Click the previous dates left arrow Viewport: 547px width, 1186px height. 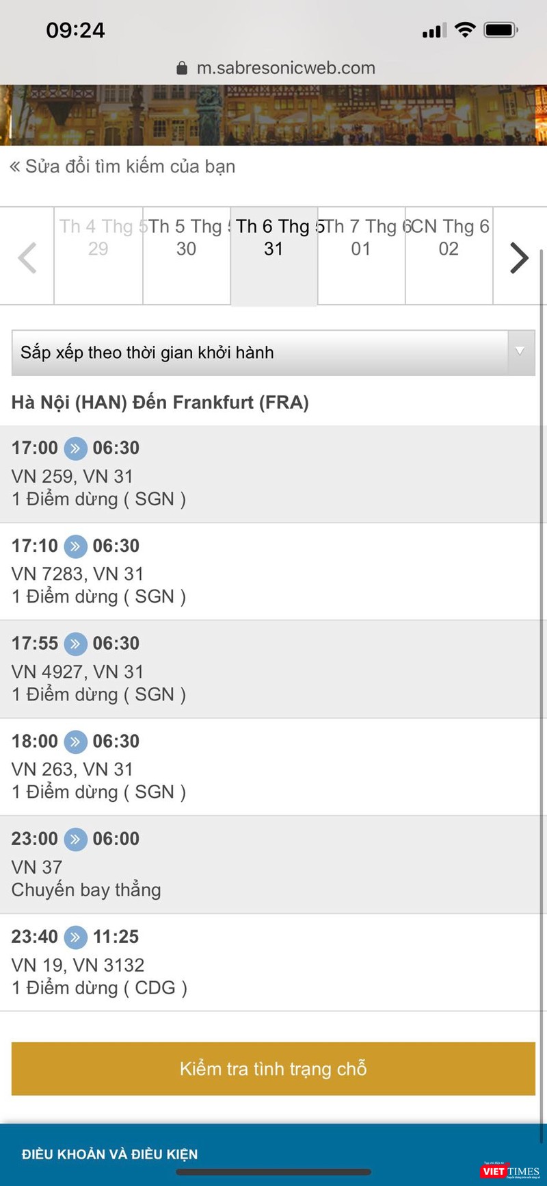pos(27,257)
